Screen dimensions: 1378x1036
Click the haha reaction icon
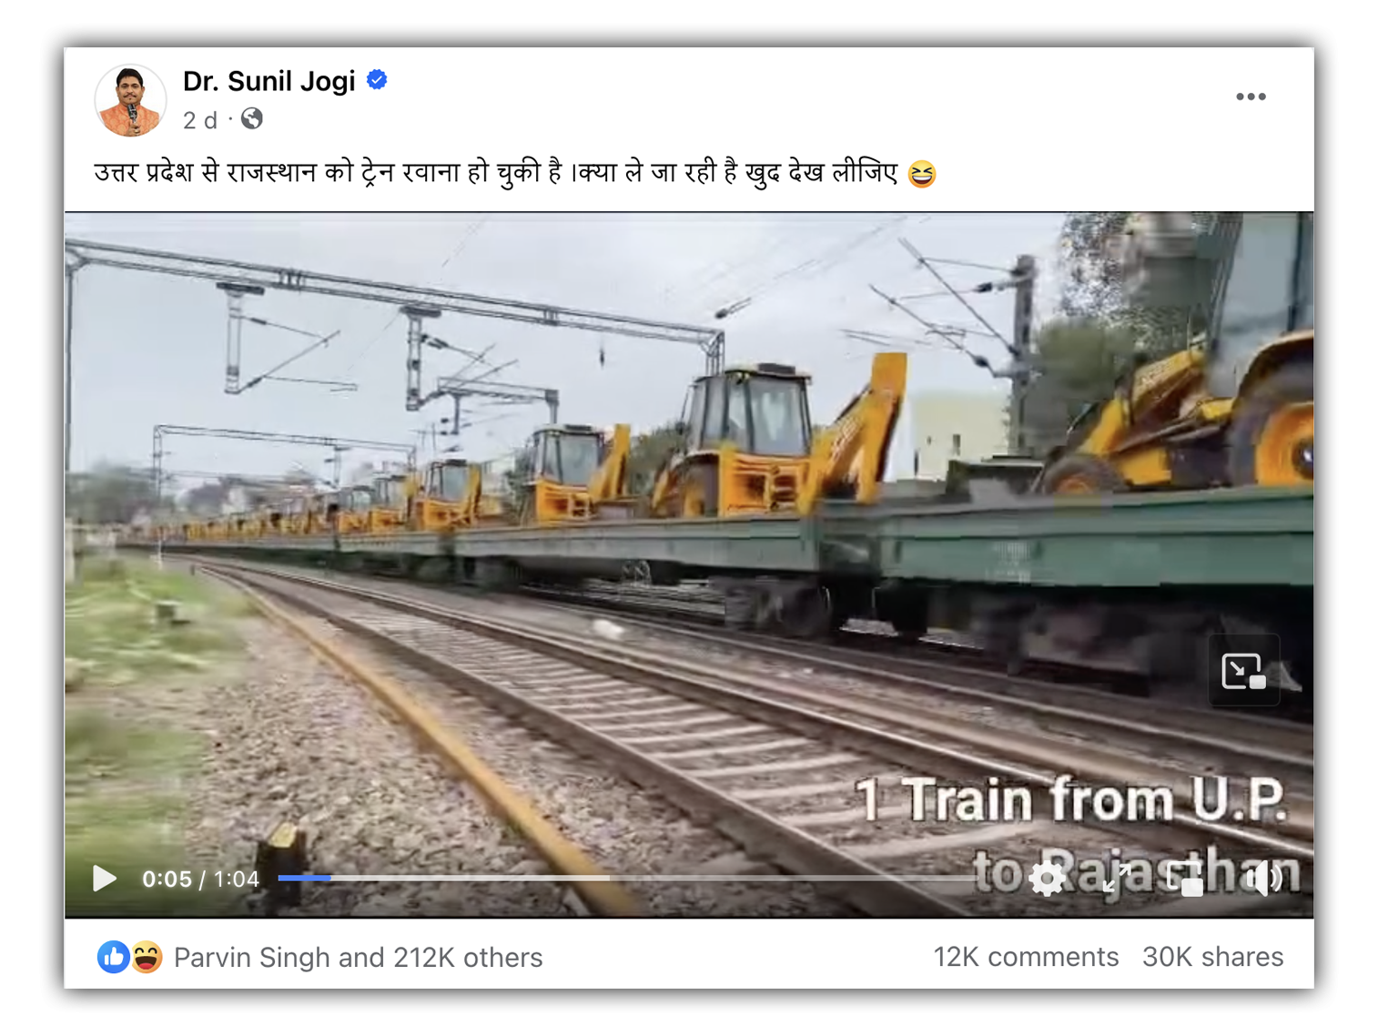tap(147, 957)
